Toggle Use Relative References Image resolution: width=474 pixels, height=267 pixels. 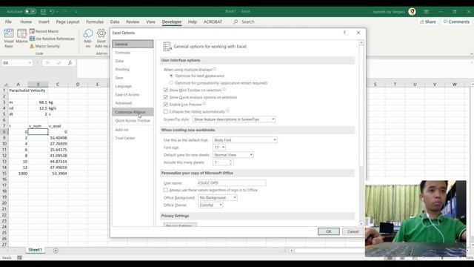52,39
